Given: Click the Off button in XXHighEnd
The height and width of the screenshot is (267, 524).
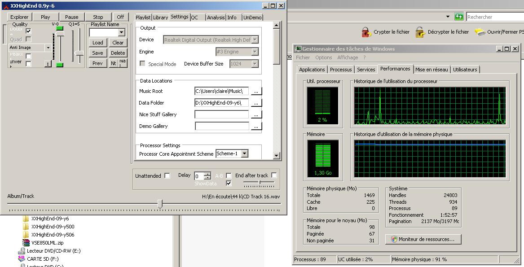Looking at the screenshot, I should [120, 17].
